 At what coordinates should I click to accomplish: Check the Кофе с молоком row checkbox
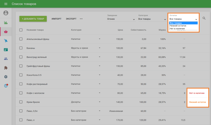(21, 93)
